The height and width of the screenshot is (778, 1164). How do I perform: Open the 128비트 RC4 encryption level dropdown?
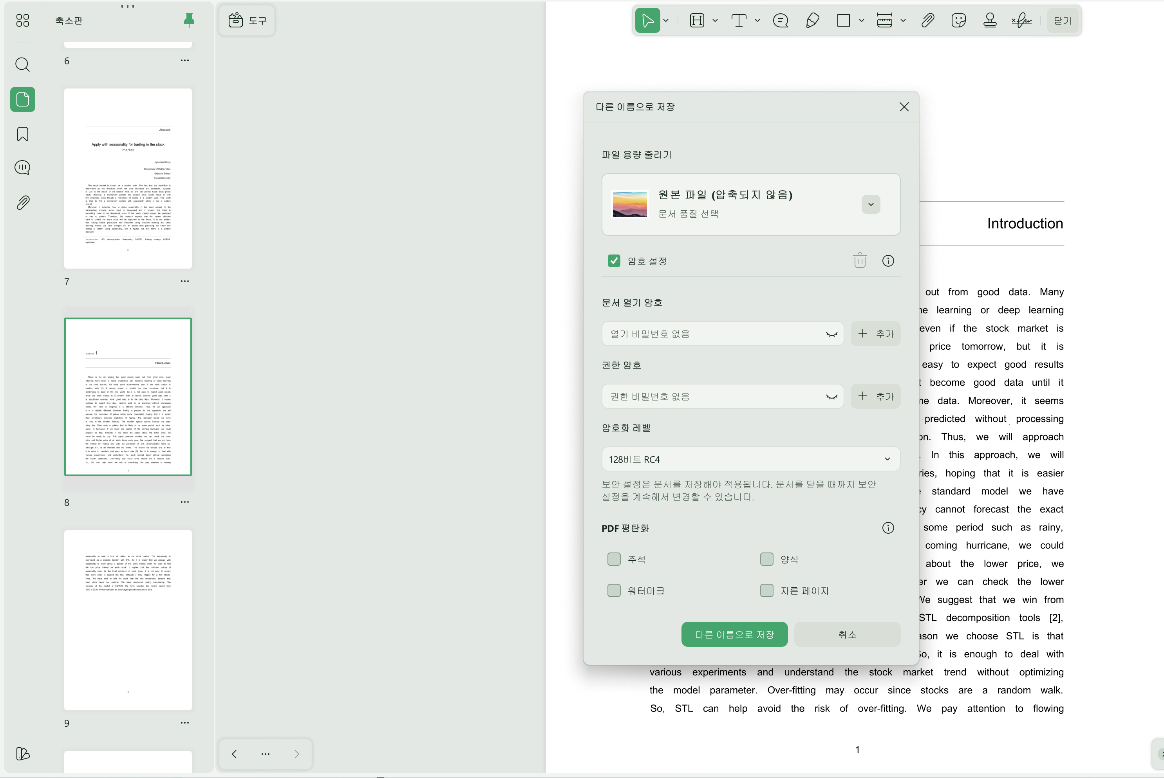pos(751,459)
